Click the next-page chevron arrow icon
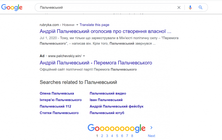Screen dimensions: 222x140 point(151,128)
